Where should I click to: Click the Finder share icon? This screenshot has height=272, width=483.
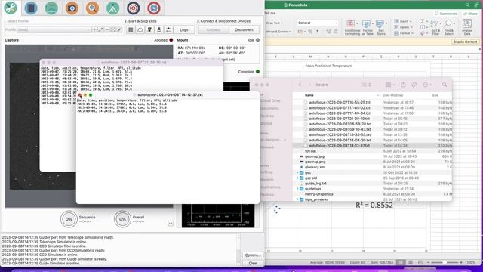[403, 85]
